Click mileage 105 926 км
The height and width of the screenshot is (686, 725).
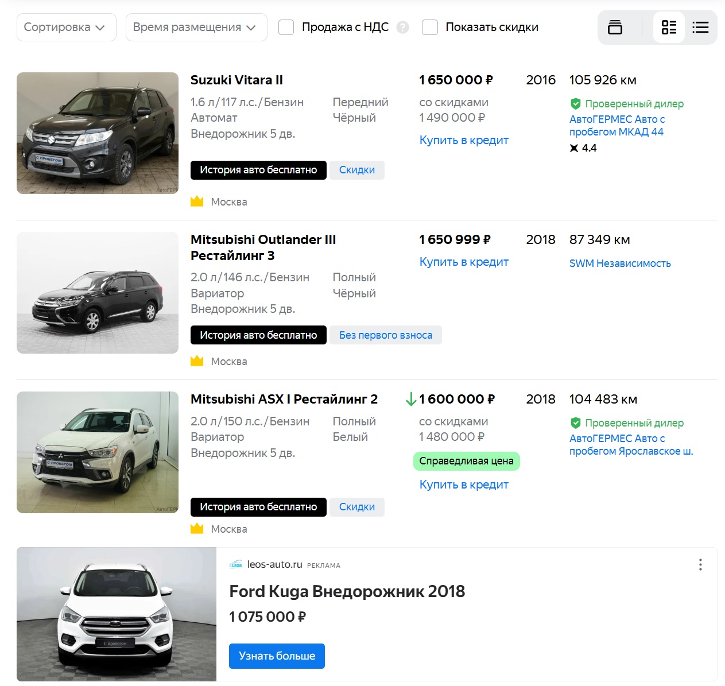pyautogui.click(x=603, y=80)
